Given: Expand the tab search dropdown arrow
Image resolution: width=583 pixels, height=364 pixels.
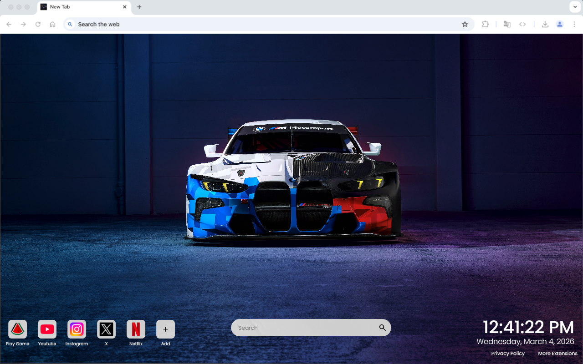Looking at the screenshot, I should pos(574,7).
